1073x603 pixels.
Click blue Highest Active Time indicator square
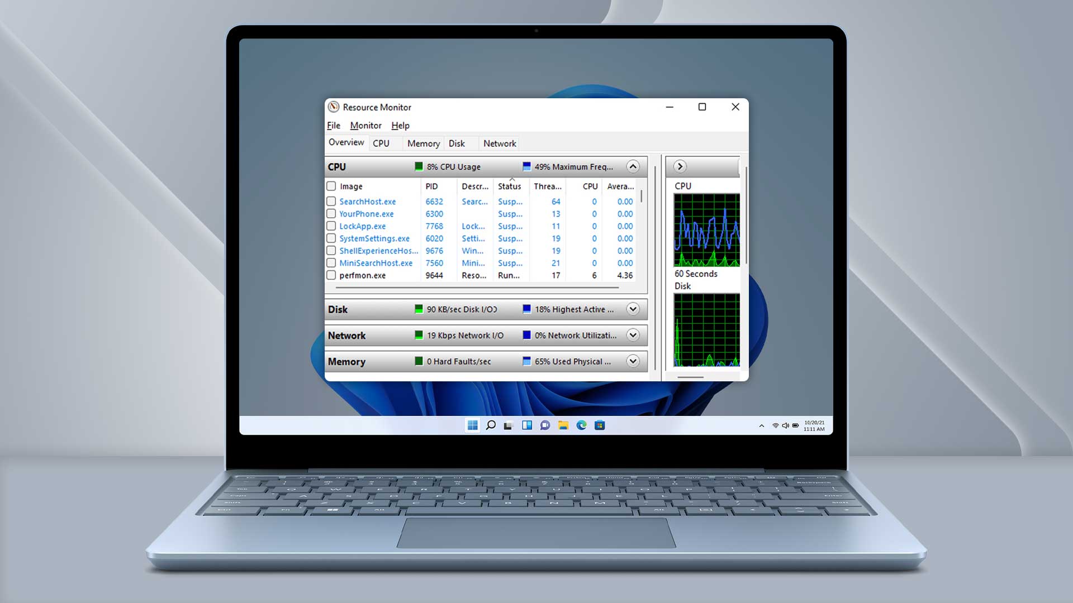(x=526, y=309)
